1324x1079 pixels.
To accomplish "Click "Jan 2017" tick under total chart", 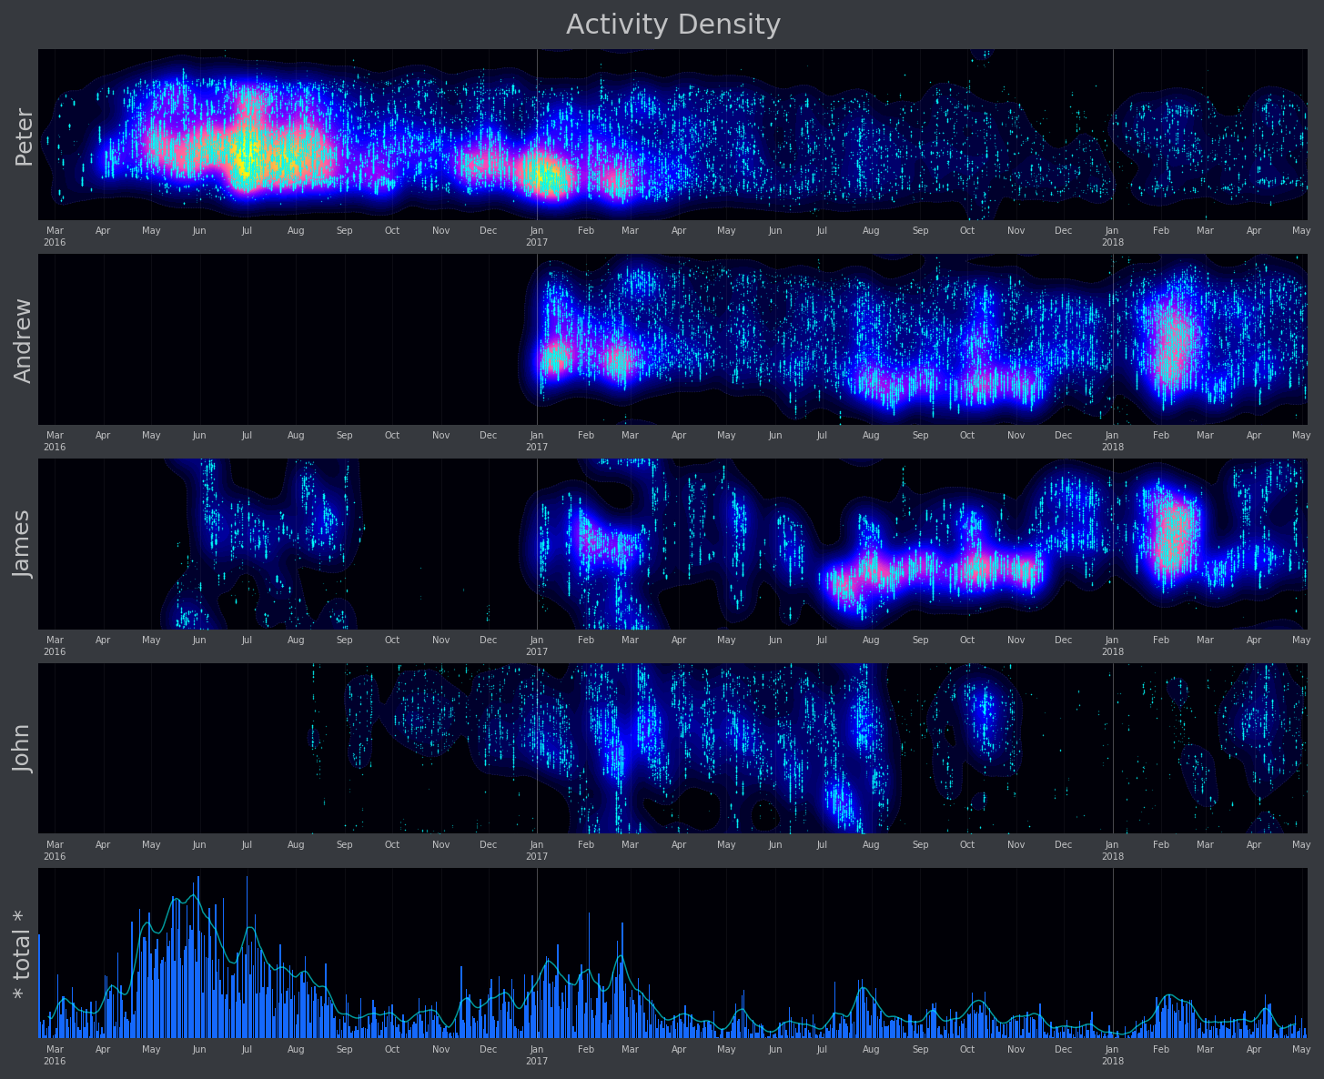I will click(x=537, y=1055).
